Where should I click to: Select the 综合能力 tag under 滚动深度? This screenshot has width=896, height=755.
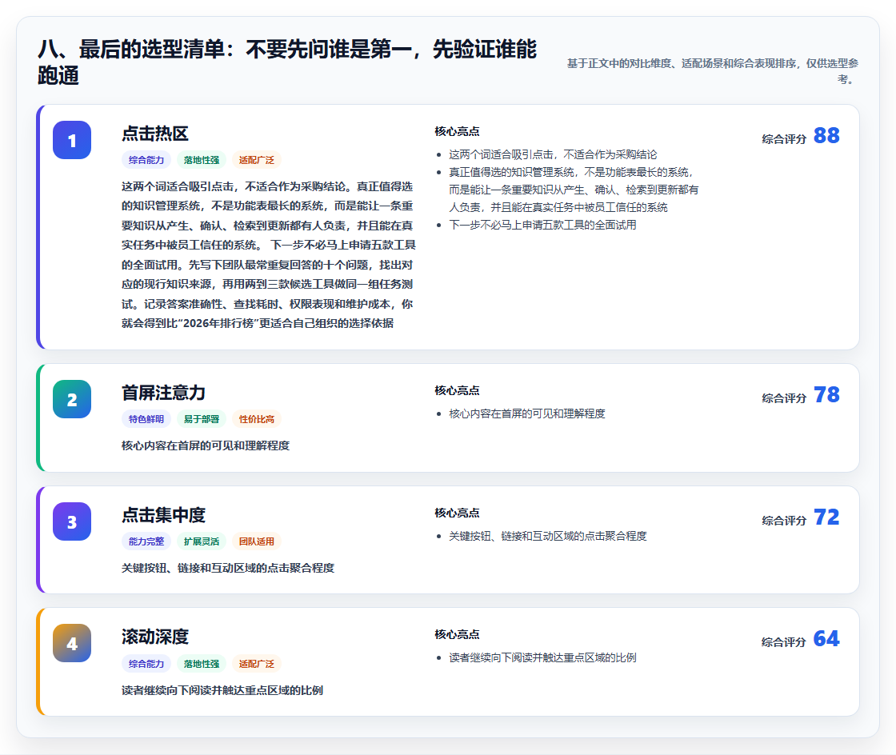coord(146,664)
